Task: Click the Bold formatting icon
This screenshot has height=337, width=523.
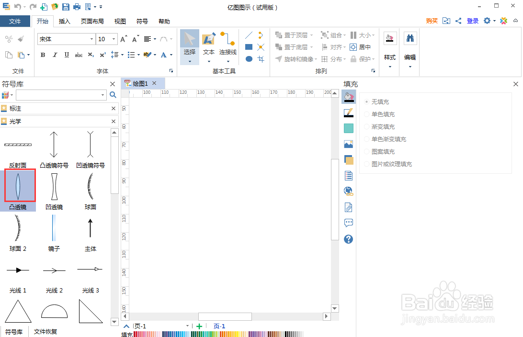Action: [43, 55]
